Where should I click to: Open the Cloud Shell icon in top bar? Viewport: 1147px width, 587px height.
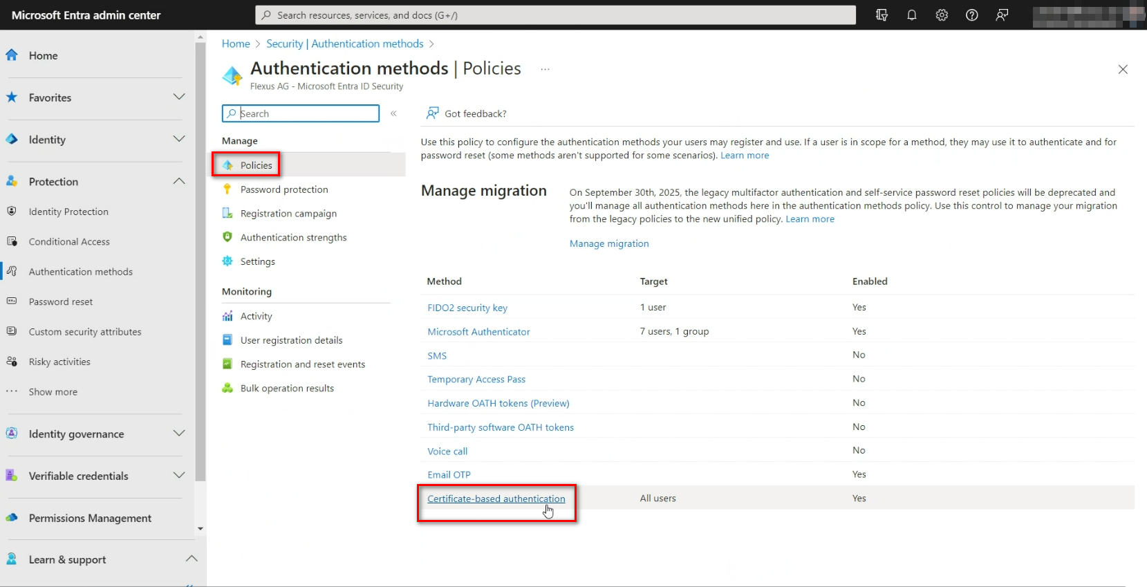pyautogui.click(x=882, y=15)
